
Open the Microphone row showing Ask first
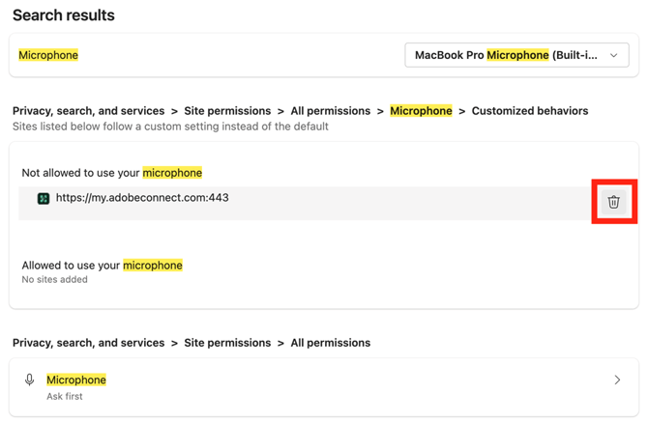[x=76, y=380]
